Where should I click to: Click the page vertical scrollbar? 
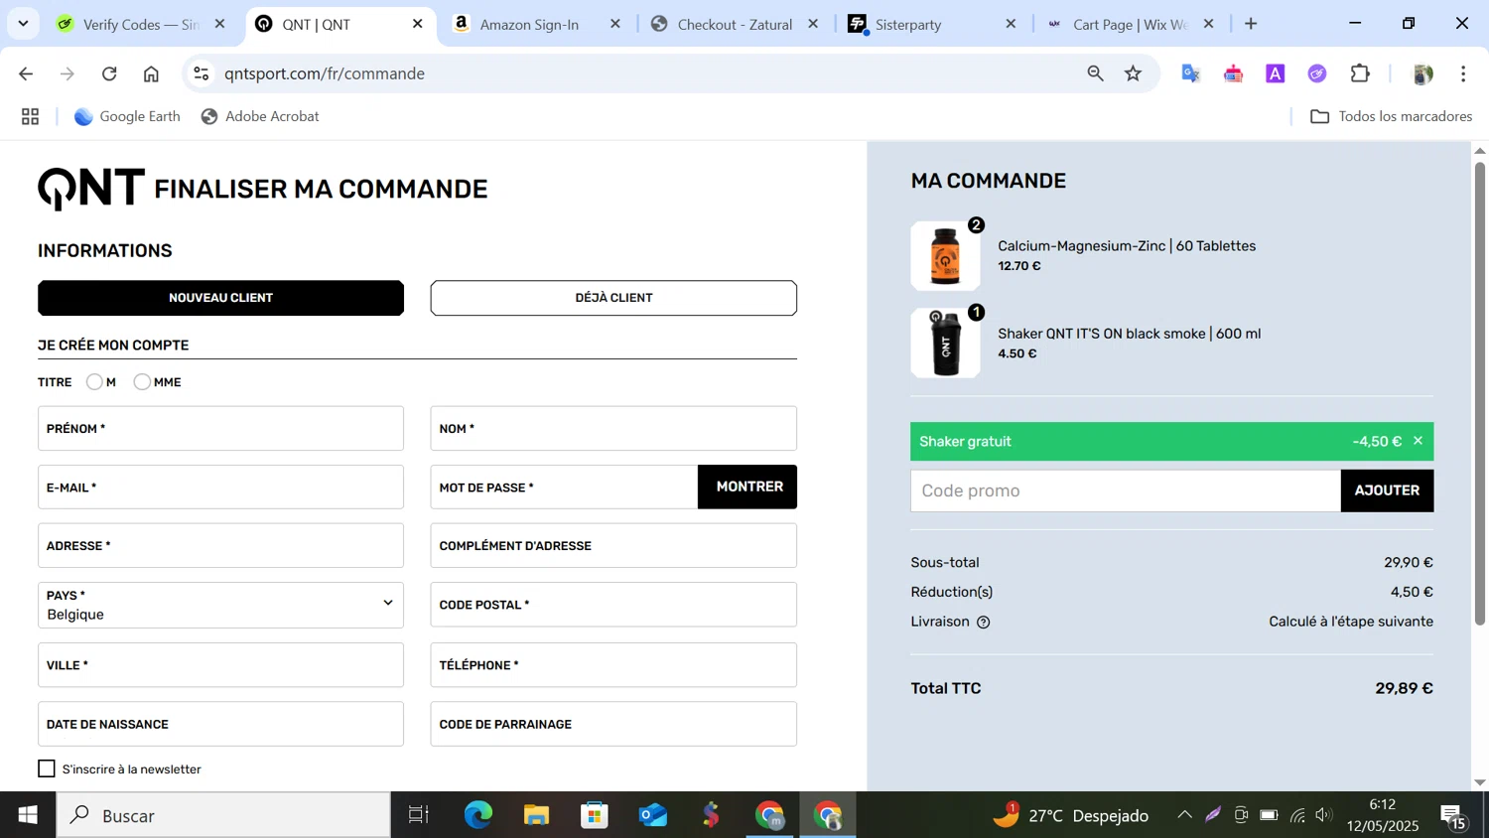1479,392
